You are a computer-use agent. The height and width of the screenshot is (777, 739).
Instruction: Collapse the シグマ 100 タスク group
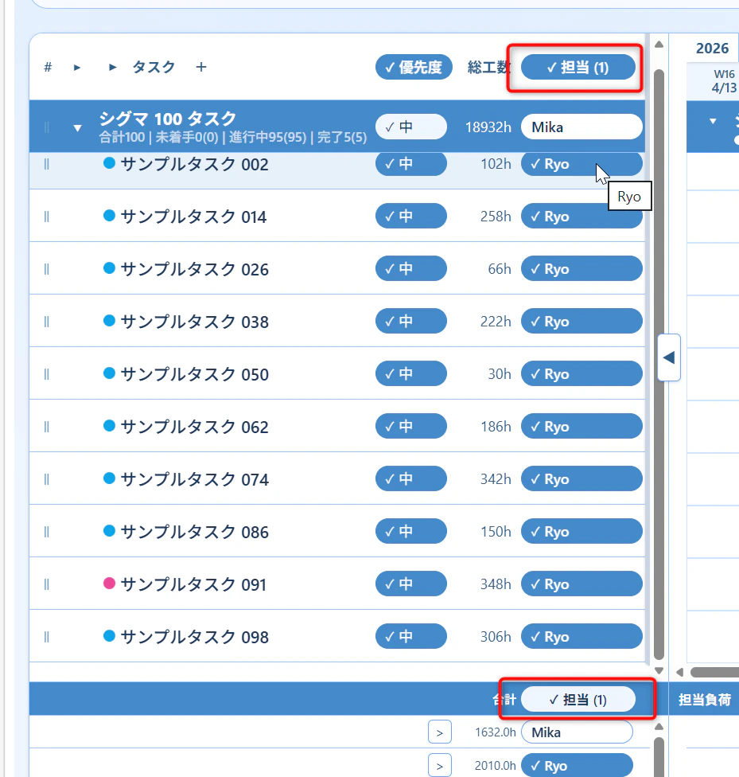point(78,128)
